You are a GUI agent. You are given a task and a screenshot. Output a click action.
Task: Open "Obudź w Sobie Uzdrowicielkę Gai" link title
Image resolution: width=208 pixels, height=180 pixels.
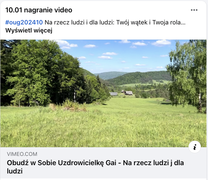[95, 167]
